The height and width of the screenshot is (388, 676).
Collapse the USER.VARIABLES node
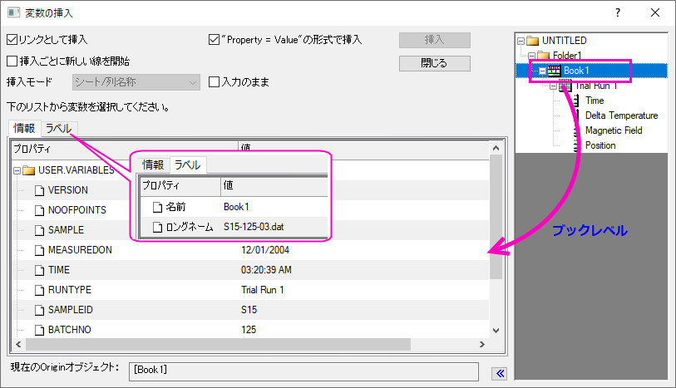click(17, 171)
